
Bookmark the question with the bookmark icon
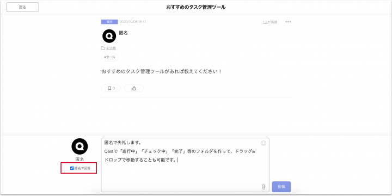(x=111, y=88)
